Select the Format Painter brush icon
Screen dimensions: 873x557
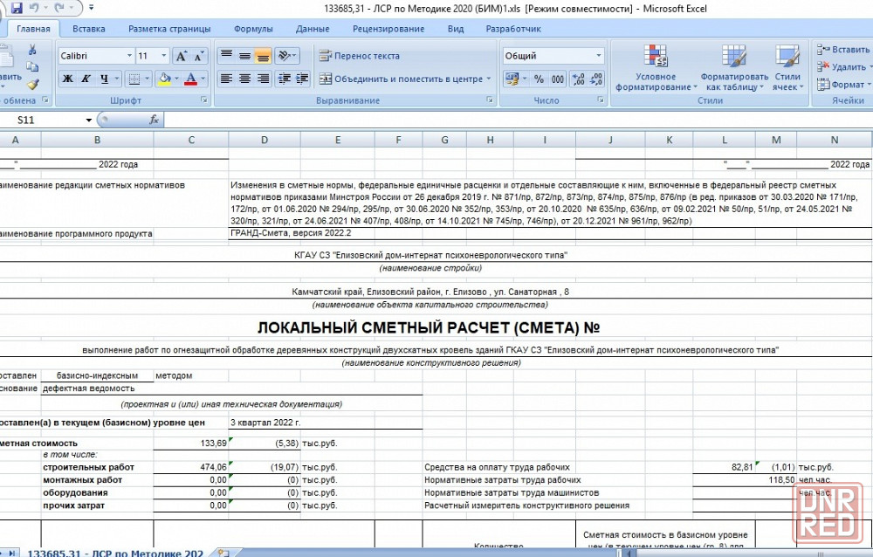32,84
